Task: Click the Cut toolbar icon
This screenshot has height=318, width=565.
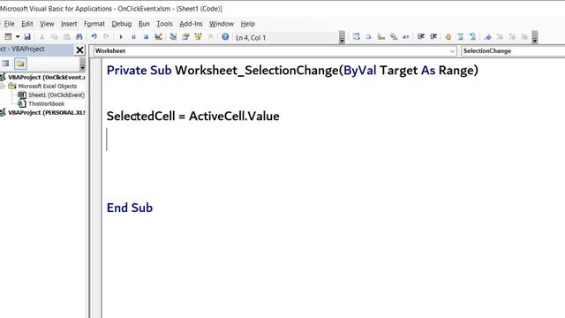Action: pyautogui.click(x=42, y=37)
